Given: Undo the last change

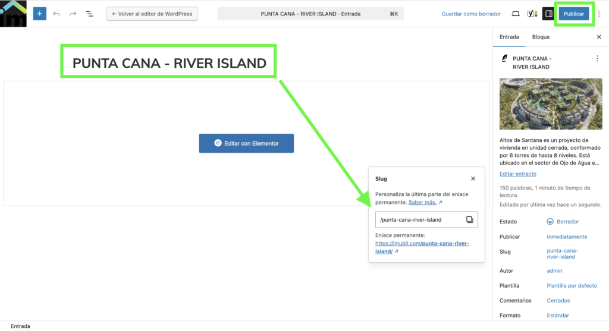Looking at the screenshot, I should [x=56, y=14].
